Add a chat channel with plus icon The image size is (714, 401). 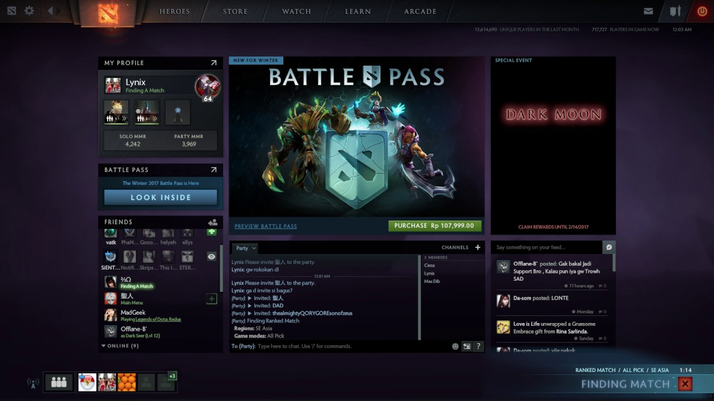(477, 247)
